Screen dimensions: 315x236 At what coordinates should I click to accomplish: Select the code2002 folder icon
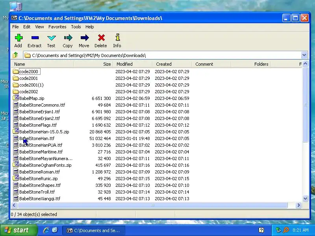(15, 92)
